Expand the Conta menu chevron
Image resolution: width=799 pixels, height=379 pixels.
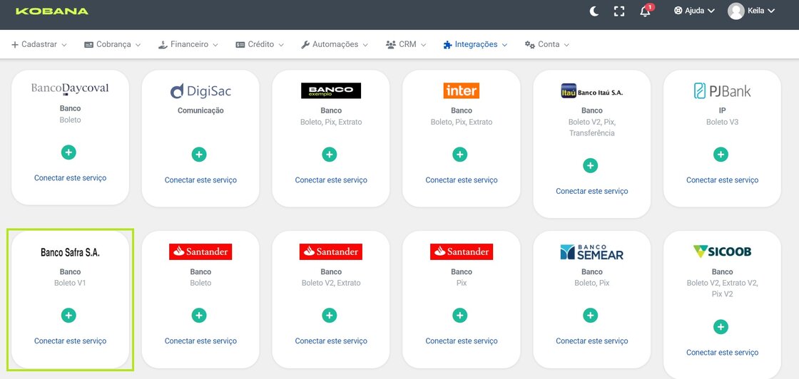pos(566,45)
